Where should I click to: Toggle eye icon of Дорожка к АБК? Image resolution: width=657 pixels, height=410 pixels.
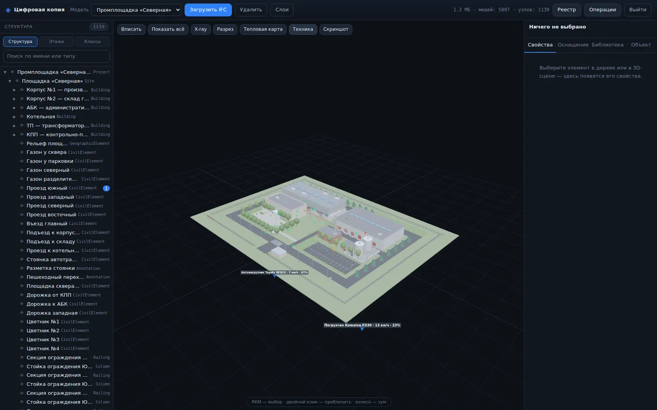(22, 304)
